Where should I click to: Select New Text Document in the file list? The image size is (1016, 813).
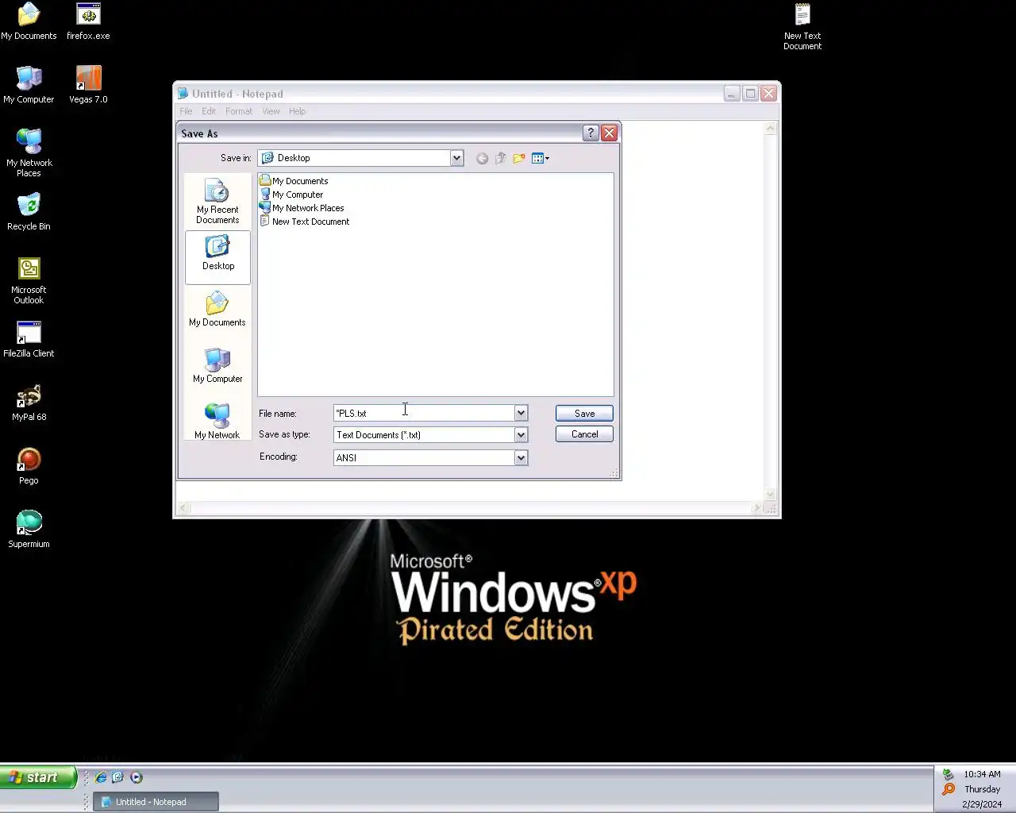coord(305,222)
